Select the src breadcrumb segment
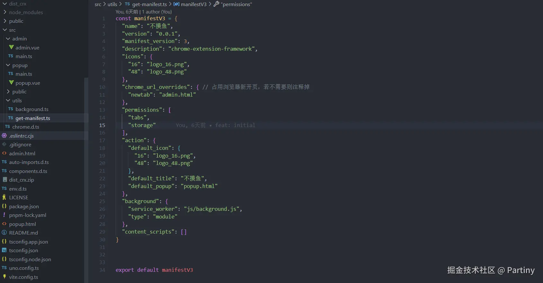Screen dimensions: 543x283 [x=98, y=4]
